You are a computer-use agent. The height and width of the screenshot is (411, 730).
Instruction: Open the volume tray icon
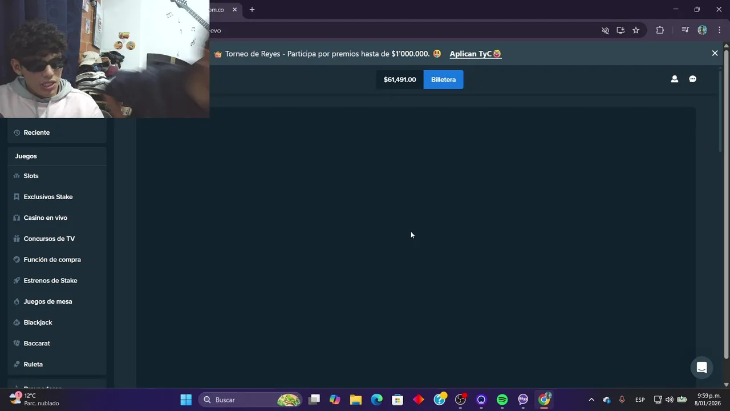coord(669,400)
